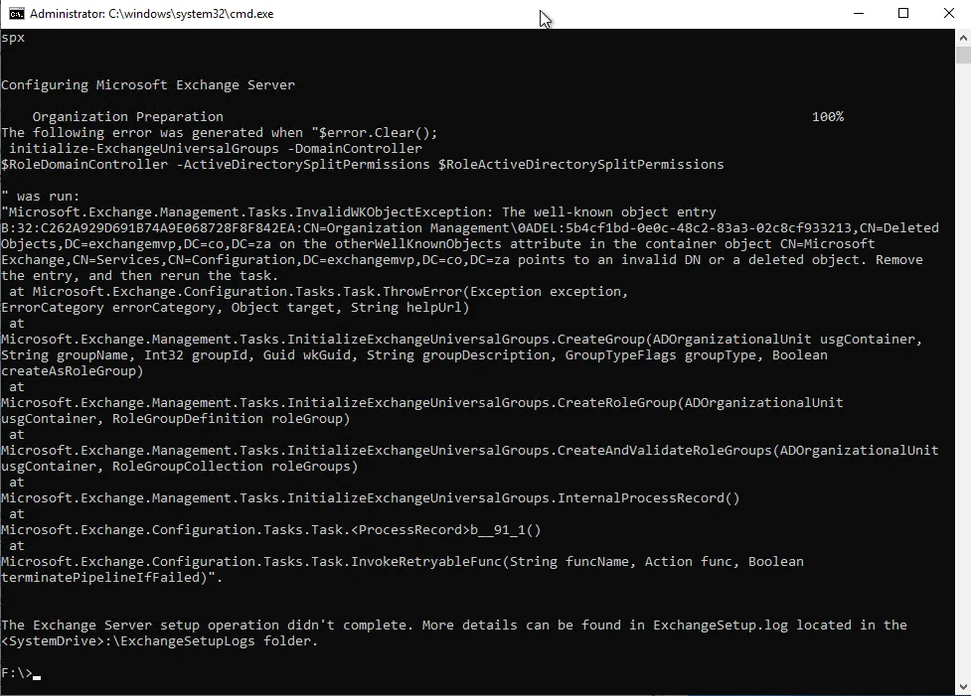Maximize the Command Prompt window
The height and width of the screenshot is (696, 971).
pyautogui.click(x=903, y=14)
